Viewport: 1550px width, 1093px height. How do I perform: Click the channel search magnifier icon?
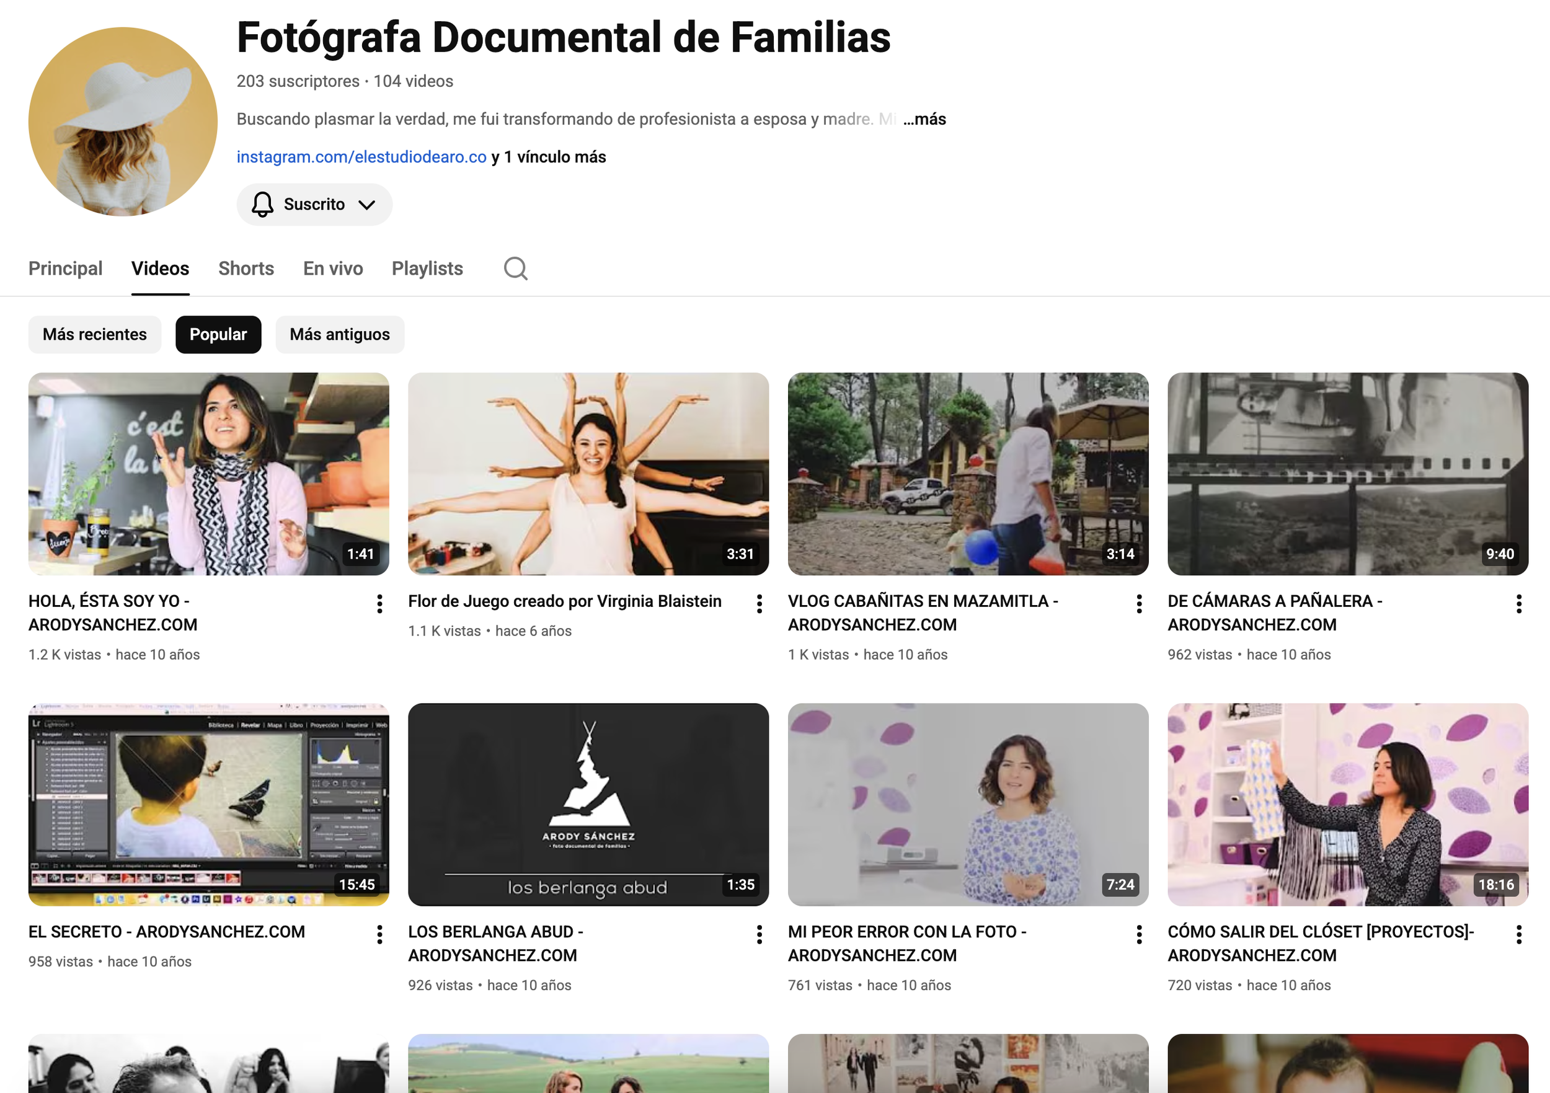515,268
